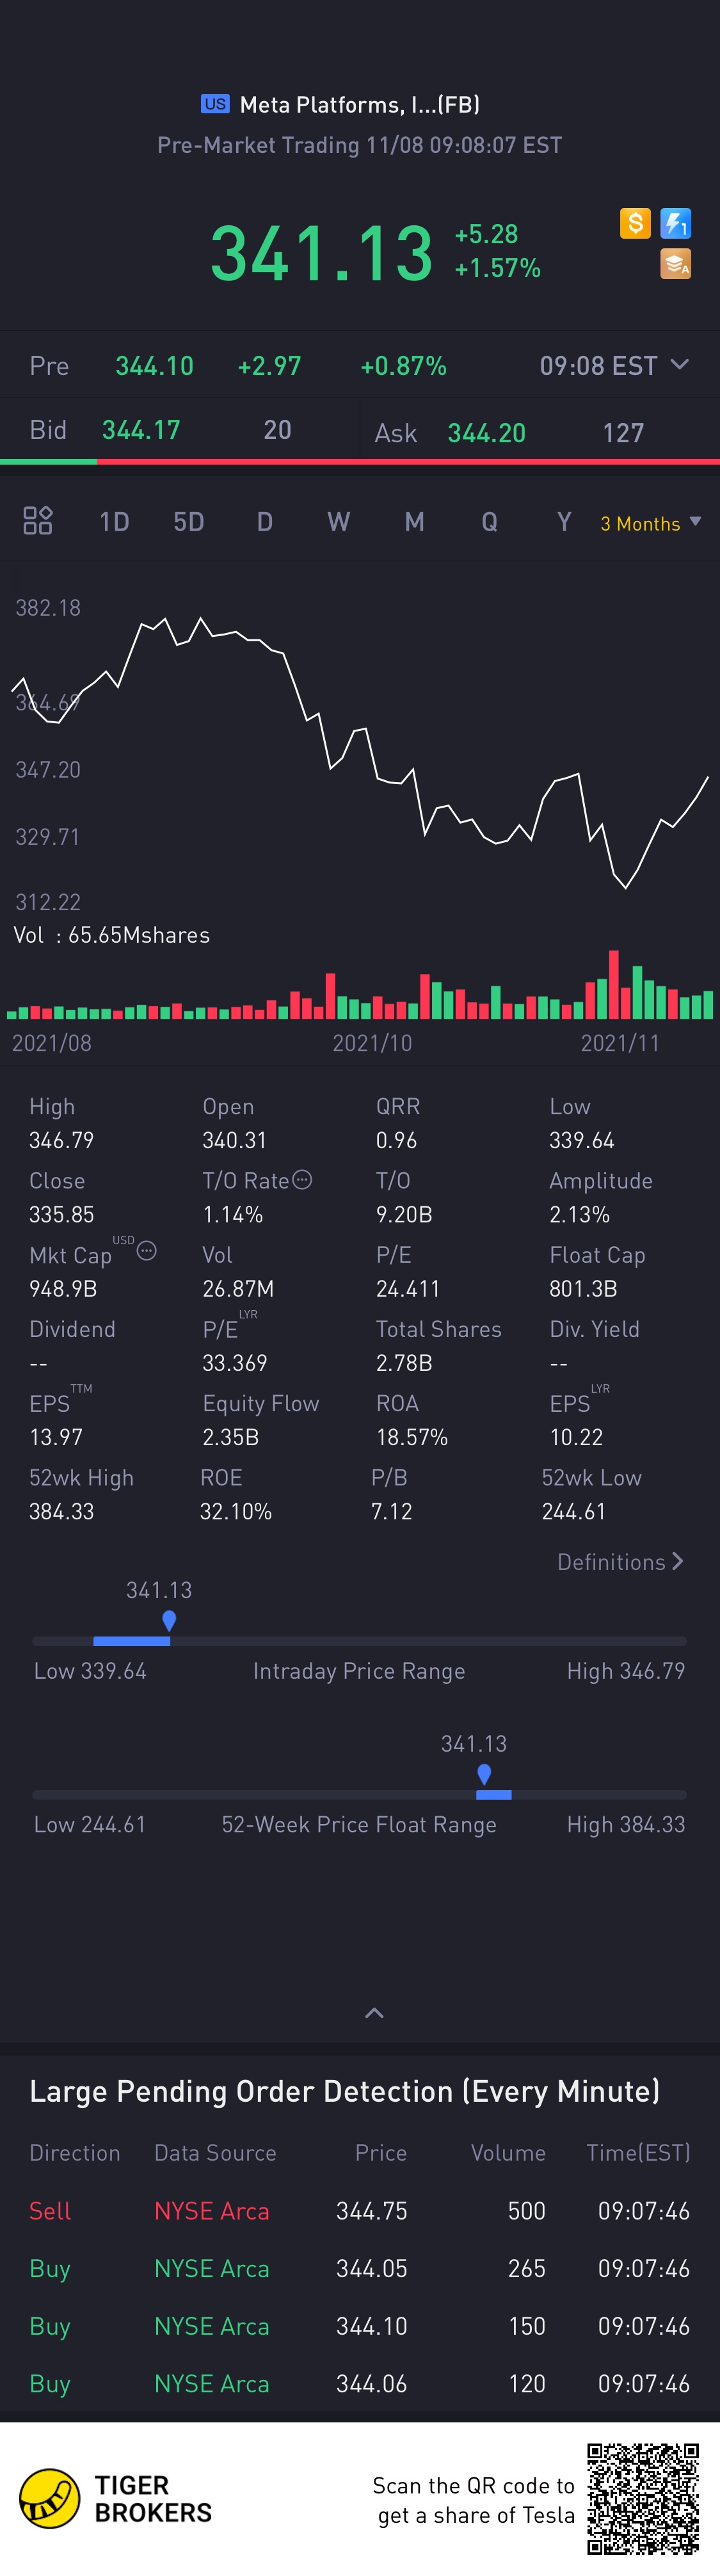
Task: Switch to the D daily chart tab
Action: [265, 522]
